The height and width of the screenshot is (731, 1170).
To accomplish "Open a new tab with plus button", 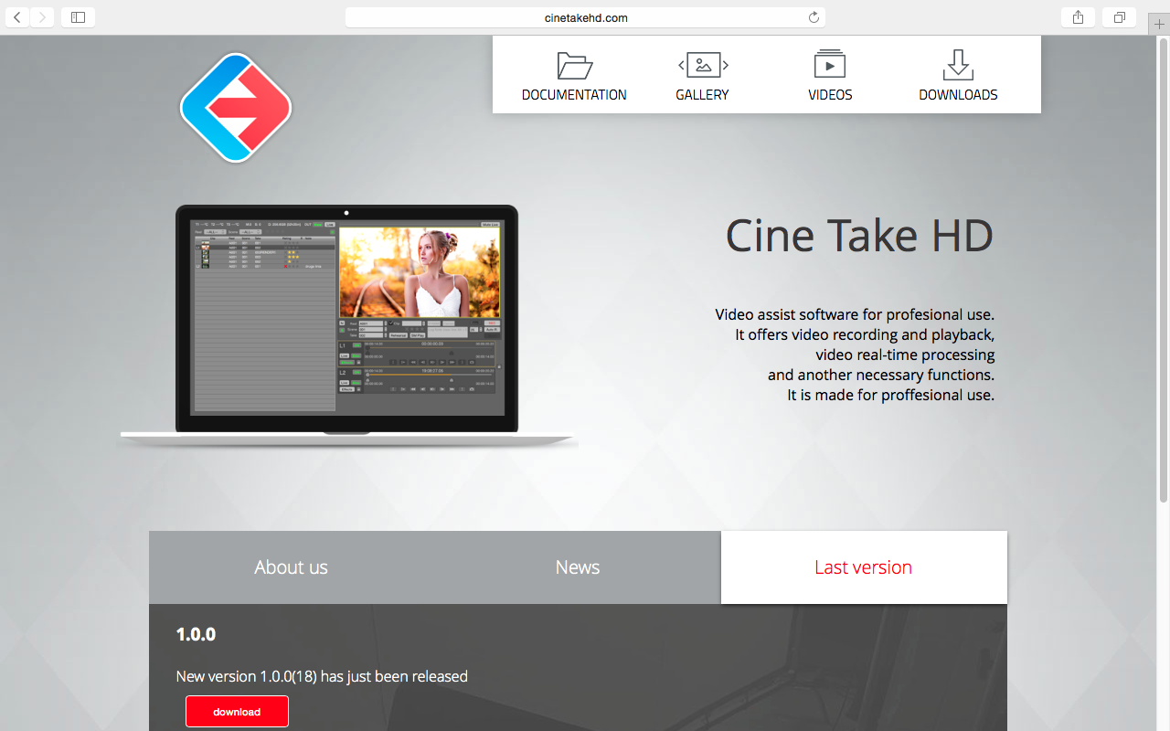I will tap(1159, 24).
